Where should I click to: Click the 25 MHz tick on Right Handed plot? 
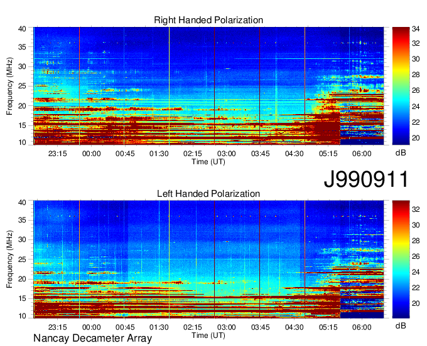[22, 86]
